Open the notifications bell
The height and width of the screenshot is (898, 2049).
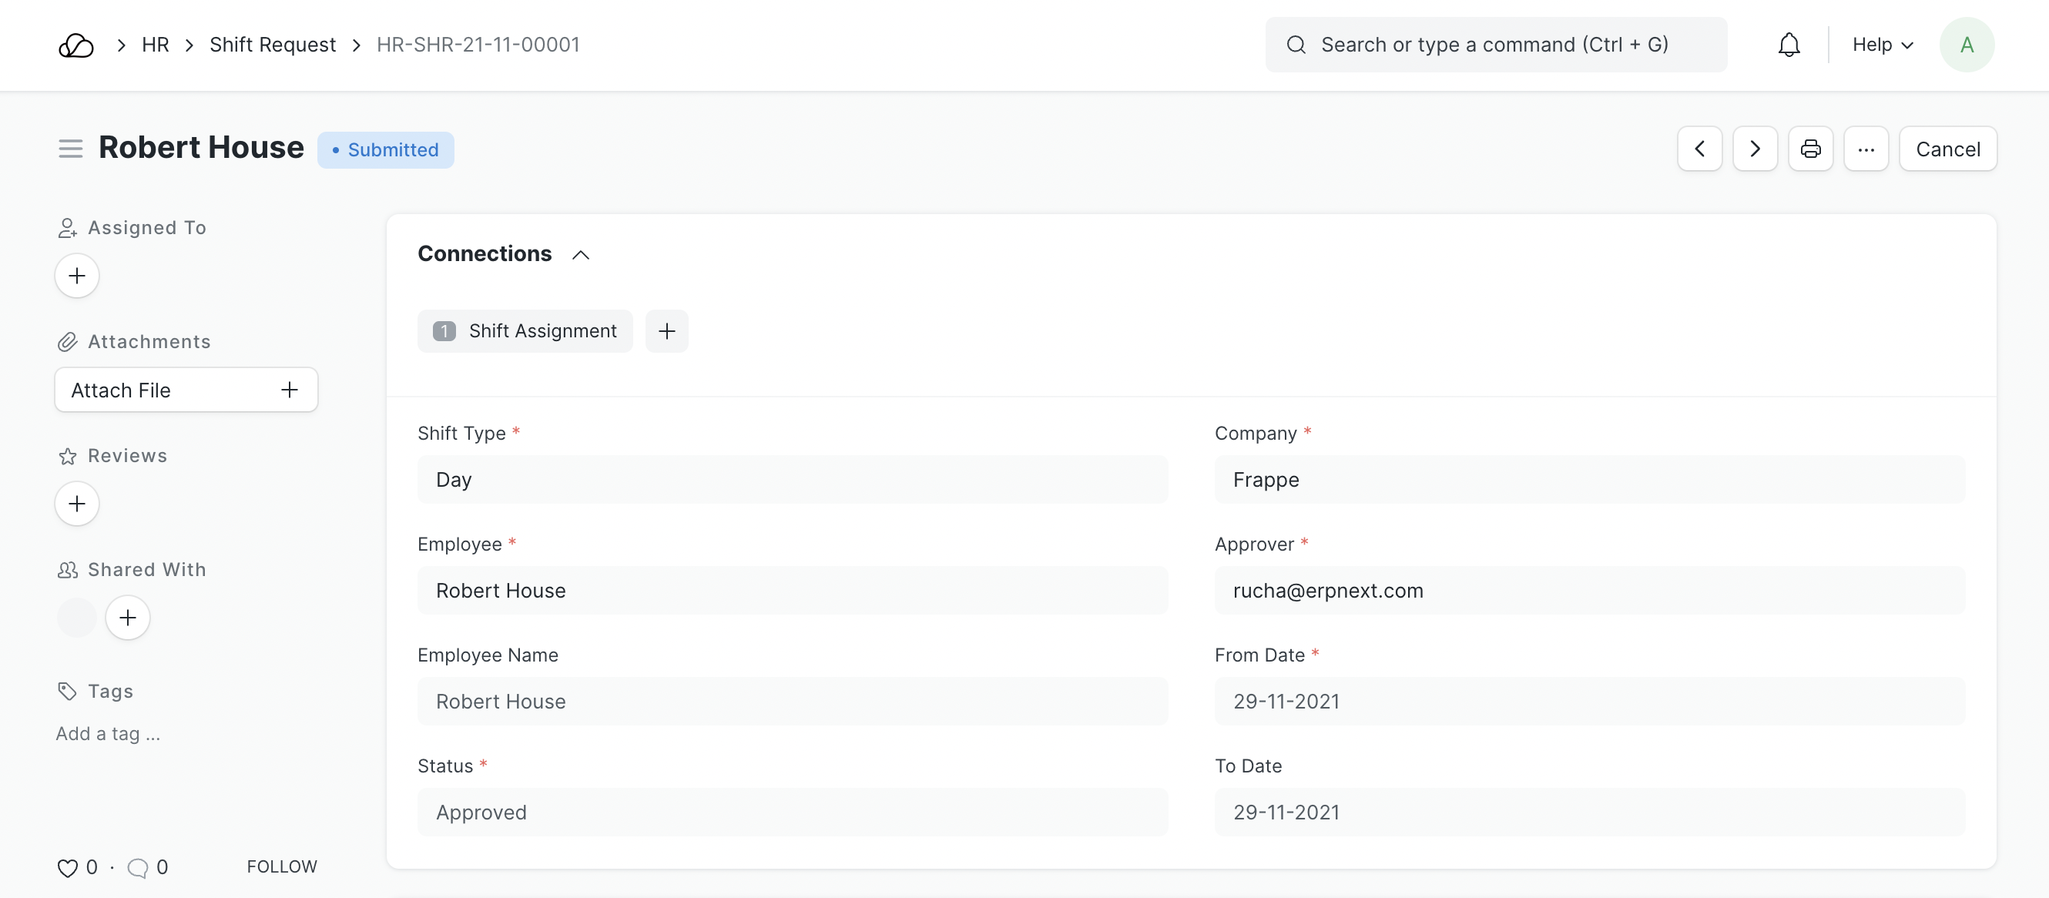[x=1788, y=45]
